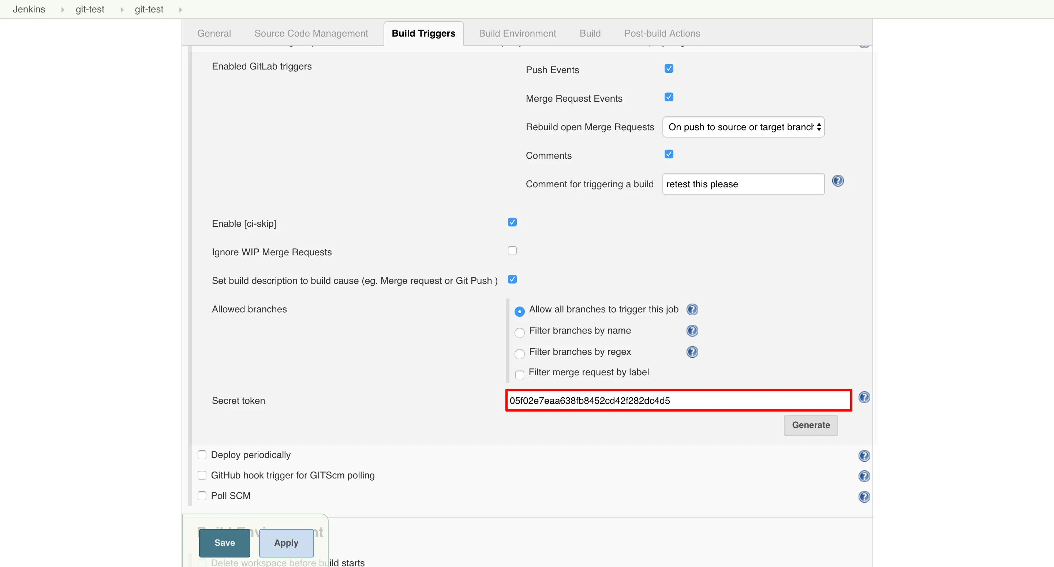This screenshot has width=1054, height=567.
Task: Select Filter branches by regex radio
Action: [x=519, y=354]
